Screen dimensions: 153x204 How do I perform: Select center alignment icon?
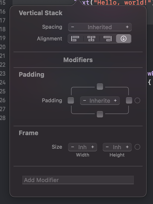click(x=91, y=39)
